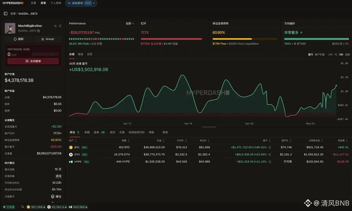Image resolution: width=352 pixels, height=211 pixels.
Task: Click the yellow margin usage bar
Action: pyautogui.click(x=245, y=39)
